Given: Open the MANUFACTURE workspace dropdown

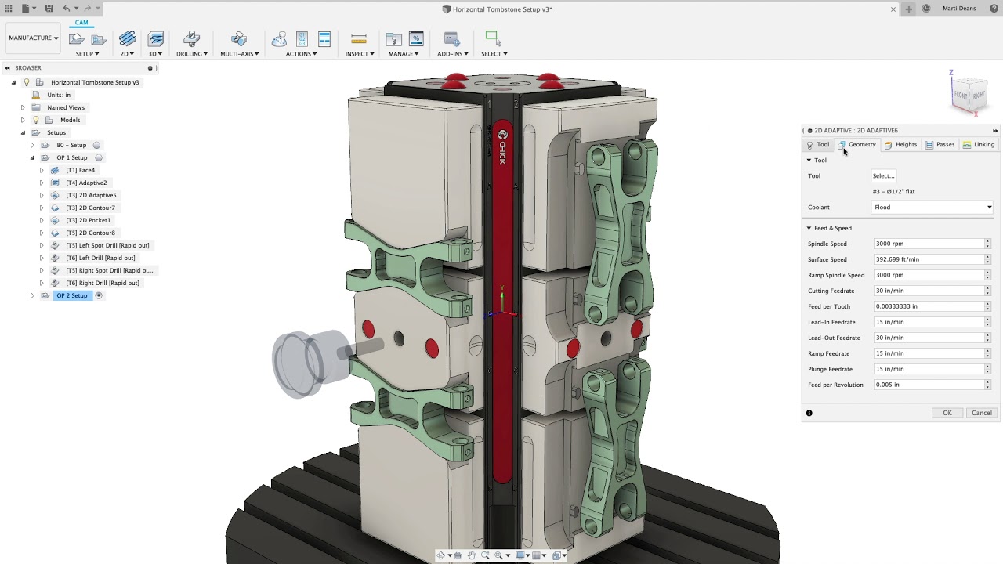Looking at the screenshot, I should click(34, 38).
